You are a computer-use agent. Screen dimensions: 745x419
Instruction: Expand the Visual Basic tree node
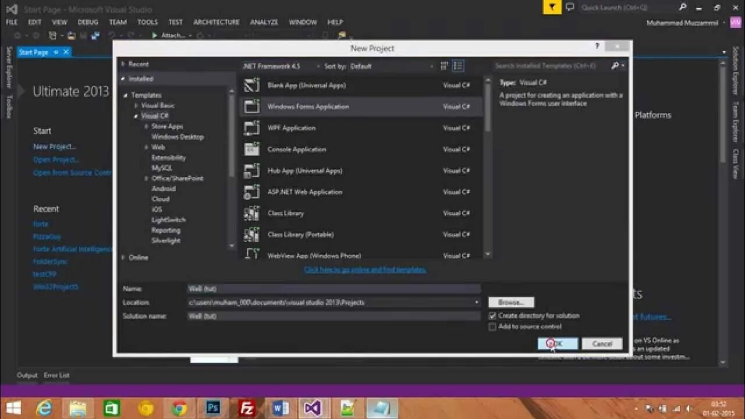tap(136, 105)
